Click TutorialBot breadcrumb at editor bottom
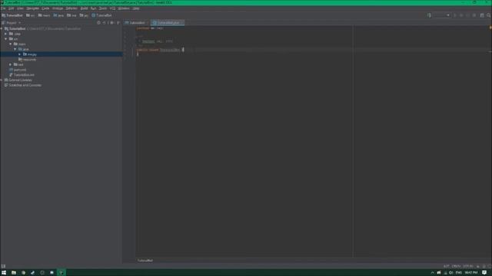The height and width of the screenshot is (276, 492). click(145, 261)
